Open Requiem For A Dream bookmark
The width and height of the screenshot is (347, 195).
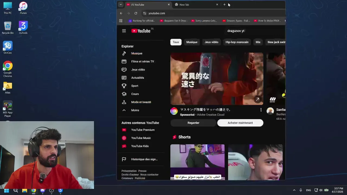173,21
